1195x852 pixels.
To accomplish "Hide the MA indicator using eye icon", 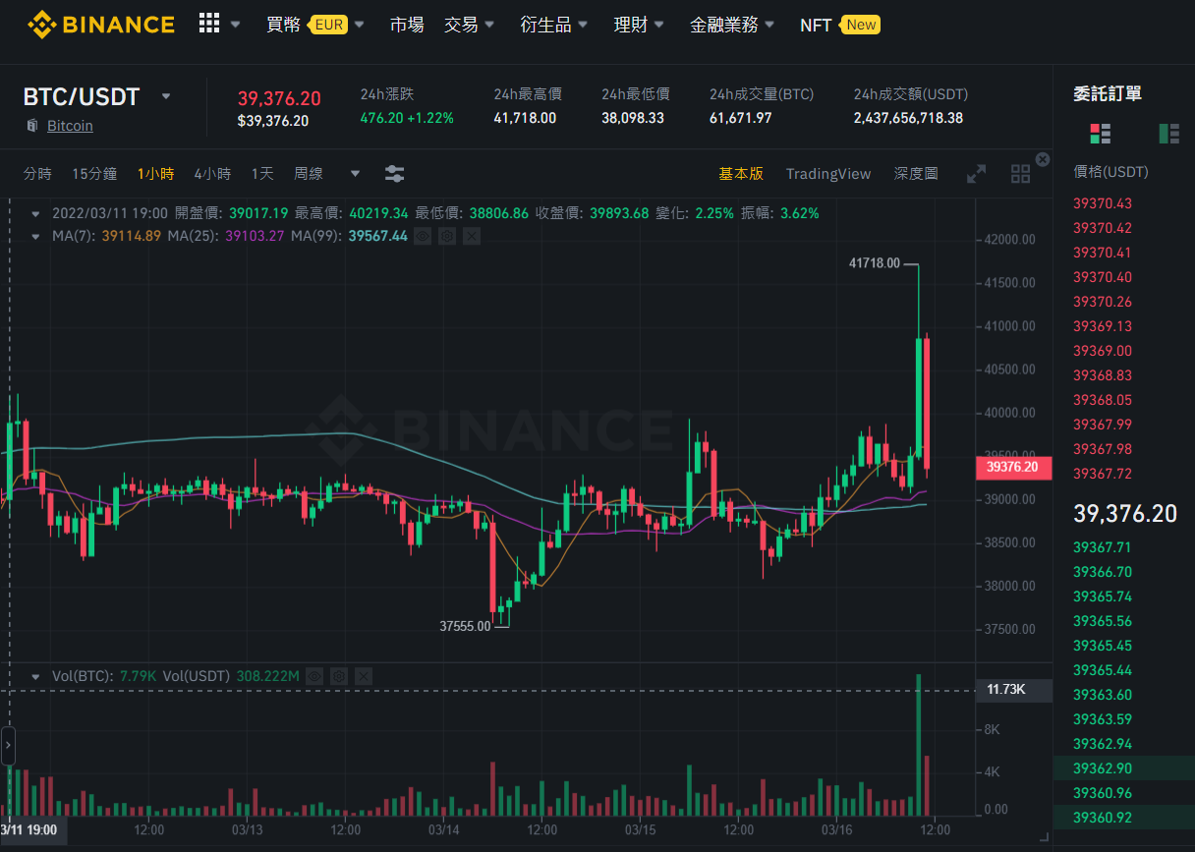I will click(422, 236).
